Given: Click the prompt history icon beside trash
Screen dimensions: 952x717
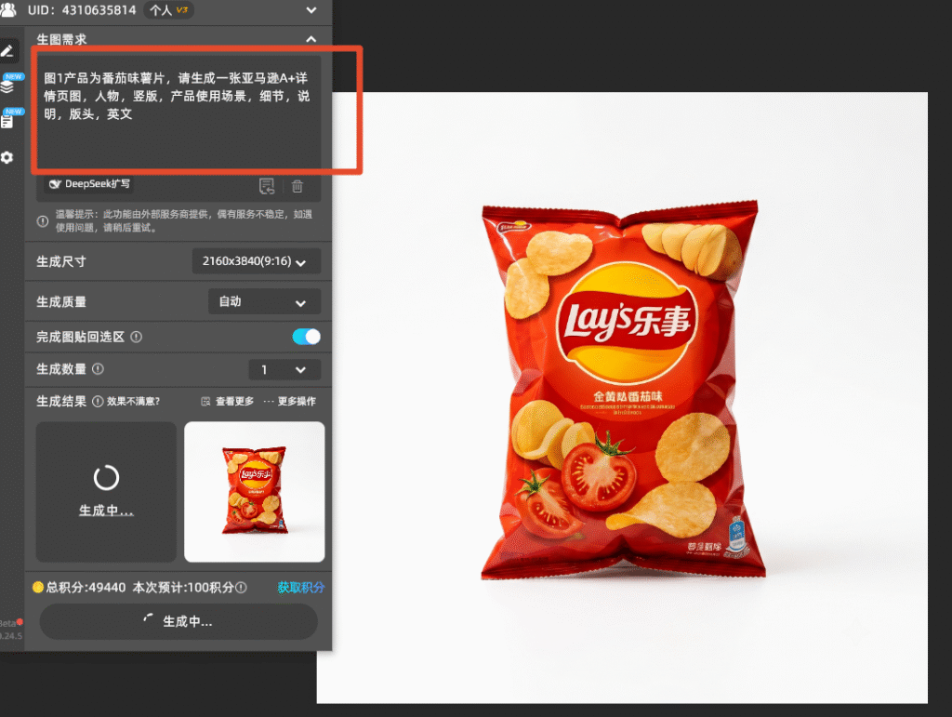Looking at the screenshot, I should (267, 186).
